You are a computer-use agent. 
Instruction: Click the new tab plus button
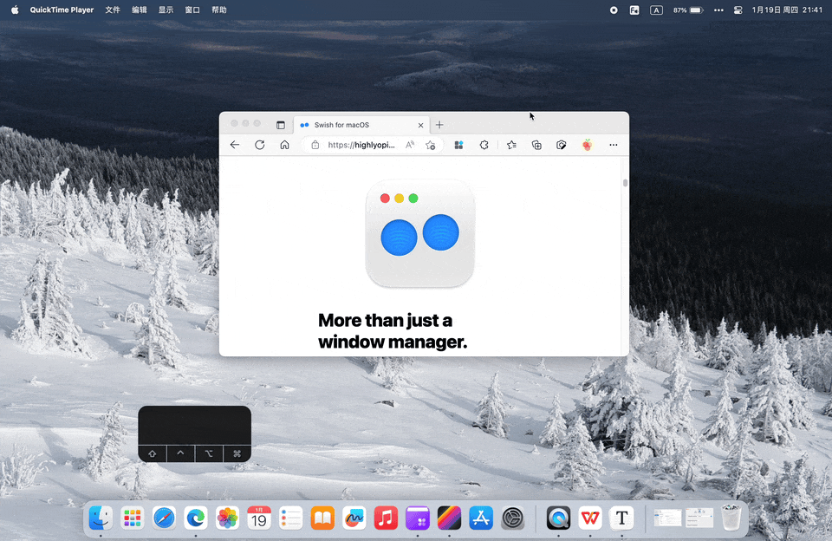pos(439,125)
